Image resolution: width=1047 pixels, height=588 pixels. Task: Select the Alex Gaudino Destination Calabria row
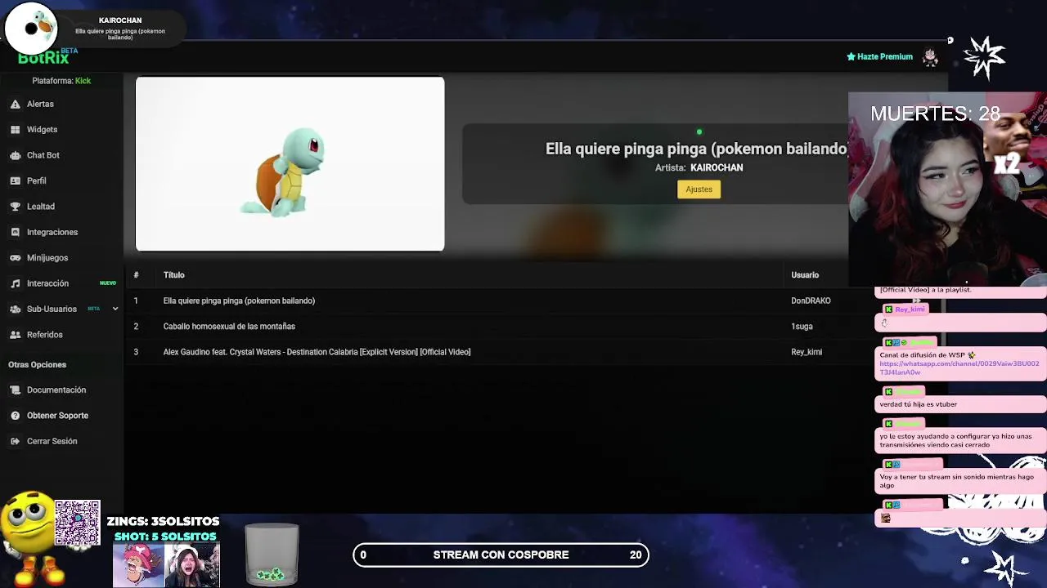tap(317, 352)
